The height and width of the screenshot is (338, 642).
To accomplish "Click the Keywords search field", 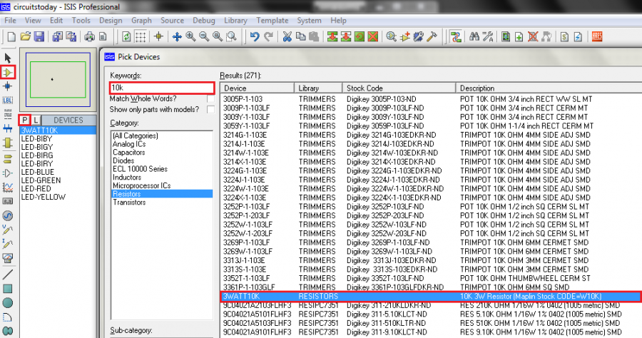I will 162,88.
